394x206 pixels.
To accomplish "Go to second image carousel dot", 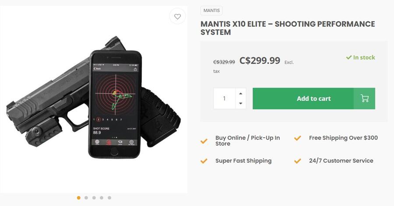I will [x=86, y=198].
